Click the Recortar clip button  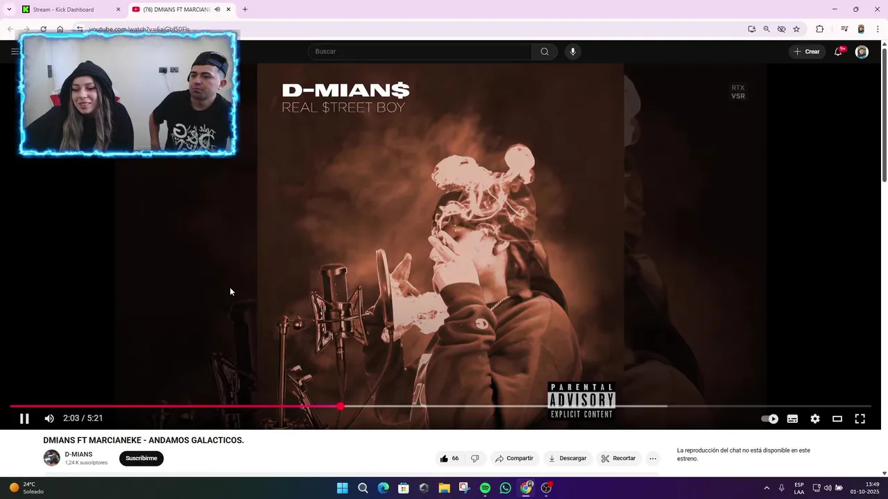click(x=618, y=458)
